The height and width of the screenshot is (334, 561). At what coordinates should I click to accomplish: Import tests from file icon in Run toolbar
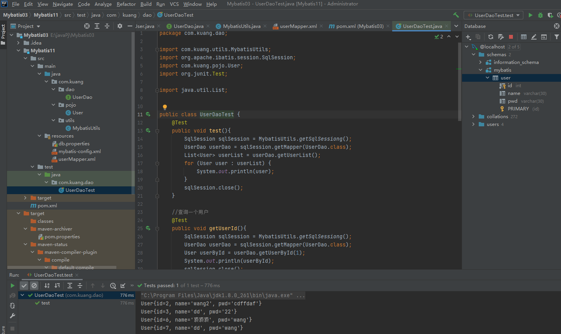(123, 286)
